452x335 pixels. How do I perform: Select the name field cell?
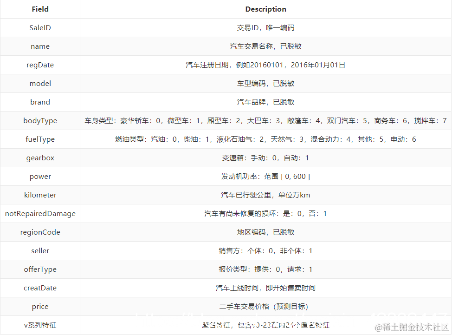click(x=40, y=46)
